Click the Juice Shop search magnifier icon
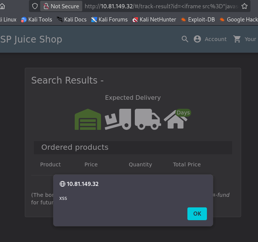 [185, 39]
